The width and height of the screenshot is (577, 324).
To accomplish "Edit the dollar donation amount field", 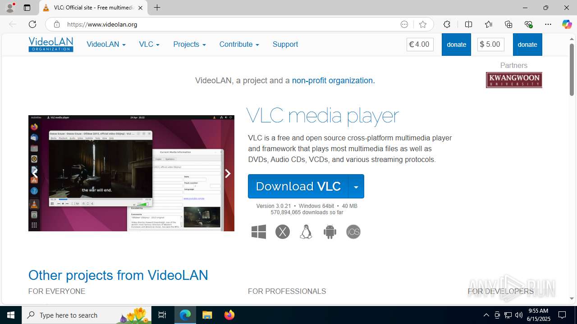I will point(491,45).
